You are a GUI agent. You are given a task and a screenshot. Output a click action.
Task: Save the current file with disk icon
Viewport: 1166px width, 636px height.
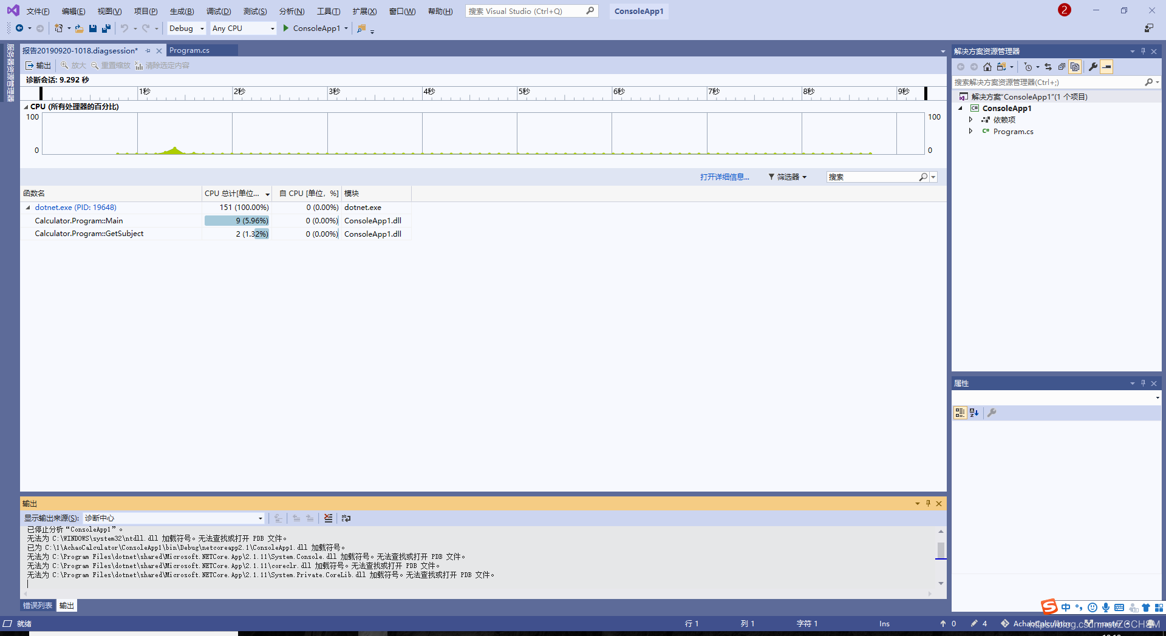(93, 29)
